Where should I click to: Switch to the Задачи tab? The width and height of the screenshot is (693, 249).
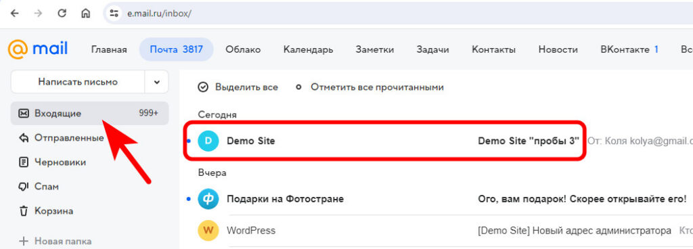pos(432,49)
